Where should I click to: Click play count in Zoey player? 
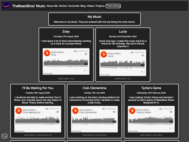pyautogui.click(x=86, y=70)
